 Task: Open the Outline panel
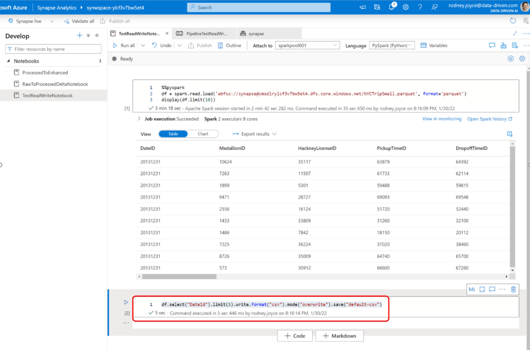(x=229, y=45)
